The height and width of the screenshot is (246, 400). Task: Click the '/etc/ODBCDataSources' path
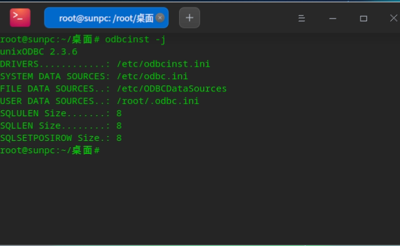(172, 88)
